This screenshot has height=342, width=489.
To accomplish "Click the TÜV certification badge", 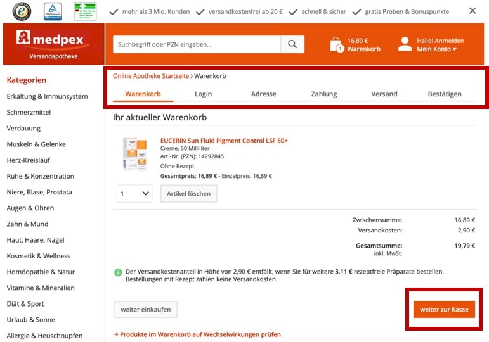I will (53, 11).
